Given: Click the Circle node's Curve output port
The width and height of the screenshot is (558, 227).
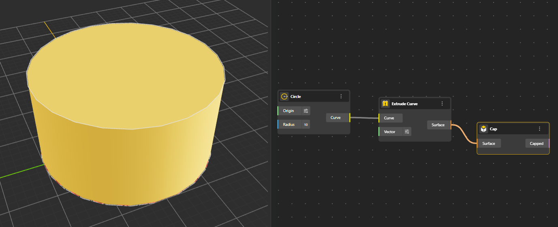Looking at the screenshot, I should click(349, 118).
